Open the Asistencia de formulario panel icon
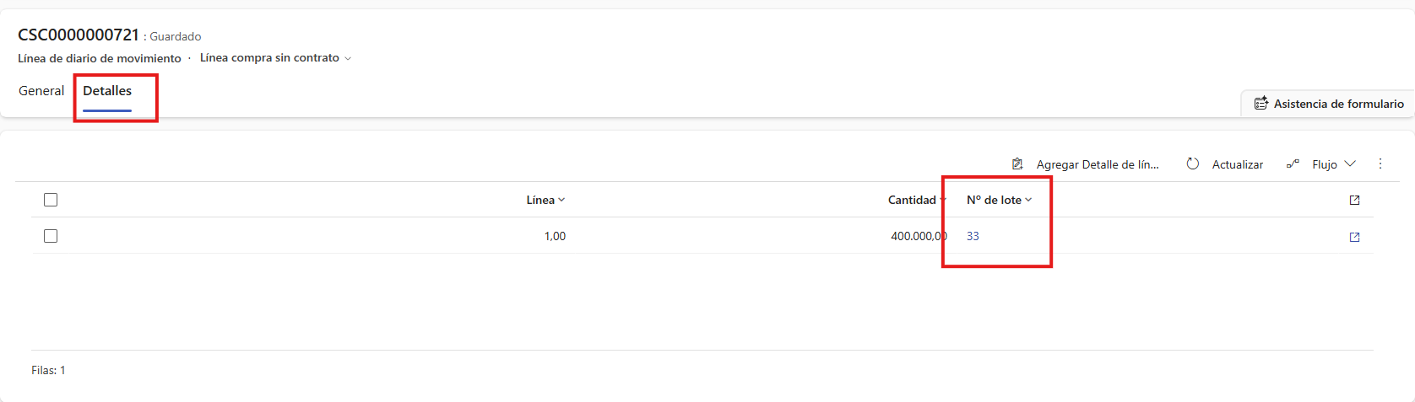 click(x=1261, y=104)
